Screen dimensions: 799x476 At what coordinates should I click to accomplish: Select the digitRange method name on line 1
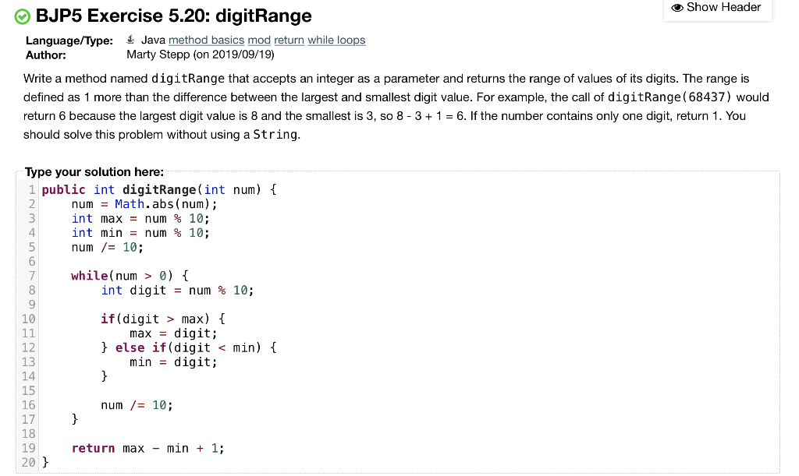click(x=158, y=189)
